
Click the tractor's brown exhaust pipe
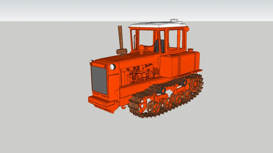coord(121,37)
